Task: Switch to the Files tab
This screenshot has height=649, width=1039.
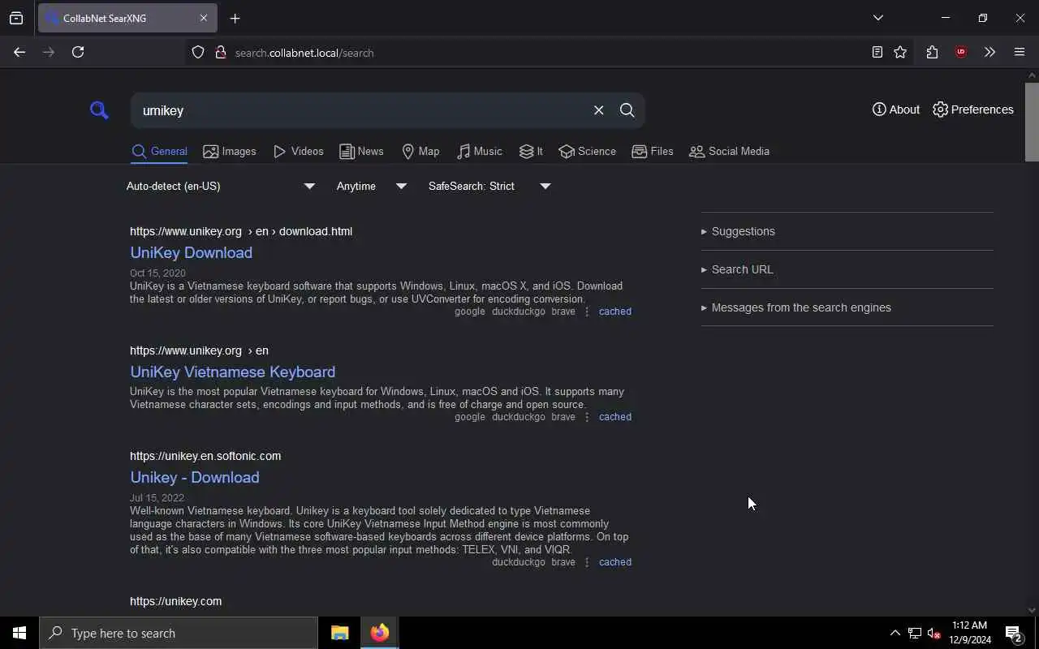Action: pos(653,152)
